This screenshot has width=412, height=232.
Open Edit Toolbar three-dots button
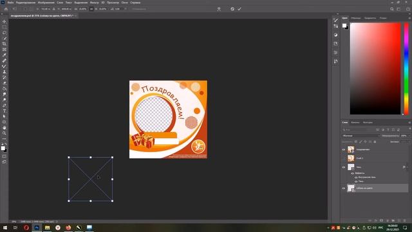(5, 139)
